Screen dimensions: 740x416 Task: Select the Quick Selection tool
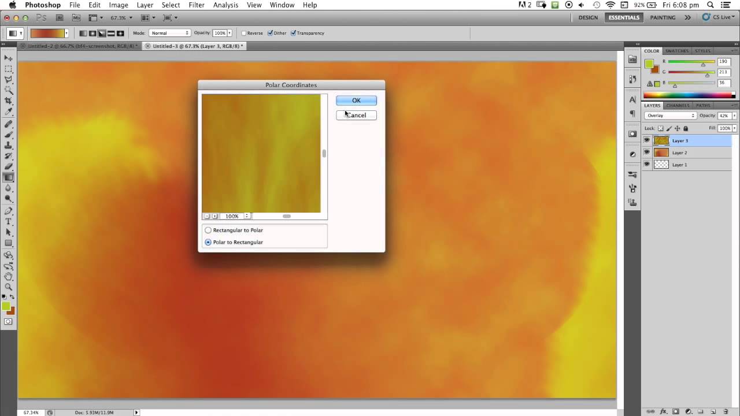click(9, 91)
